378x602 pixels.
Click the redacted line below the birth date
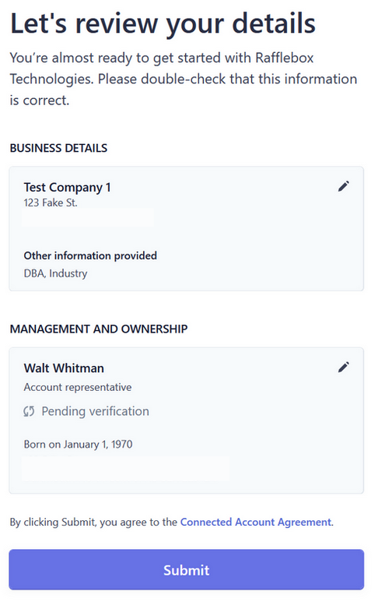pos(126,468)
